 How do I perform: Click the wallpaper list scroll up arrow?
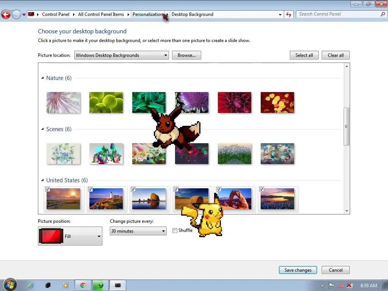coord(346,66)
